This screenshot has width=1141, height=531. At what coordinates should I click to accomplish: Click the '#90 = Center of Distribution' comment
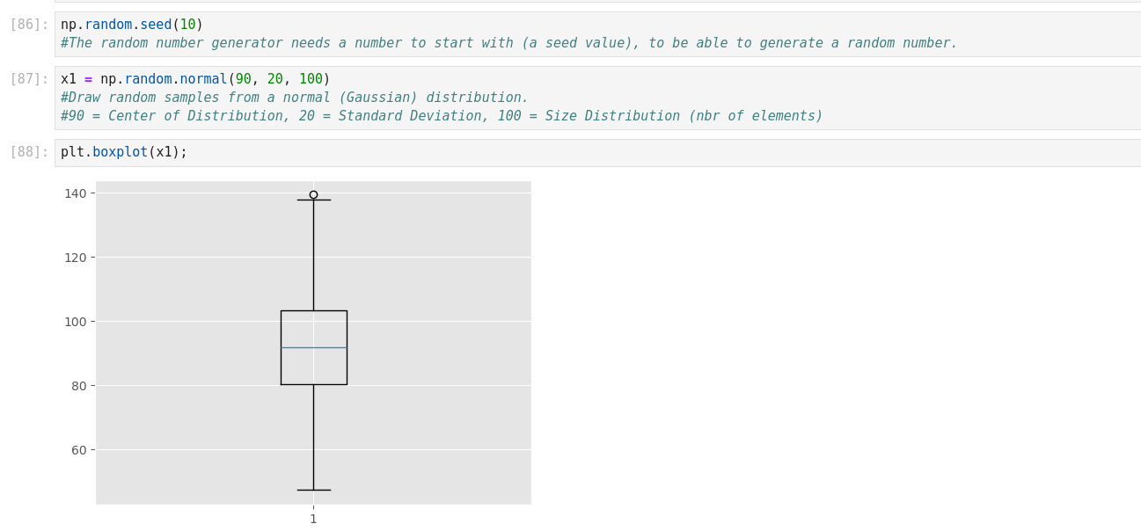tap(442, 116)
